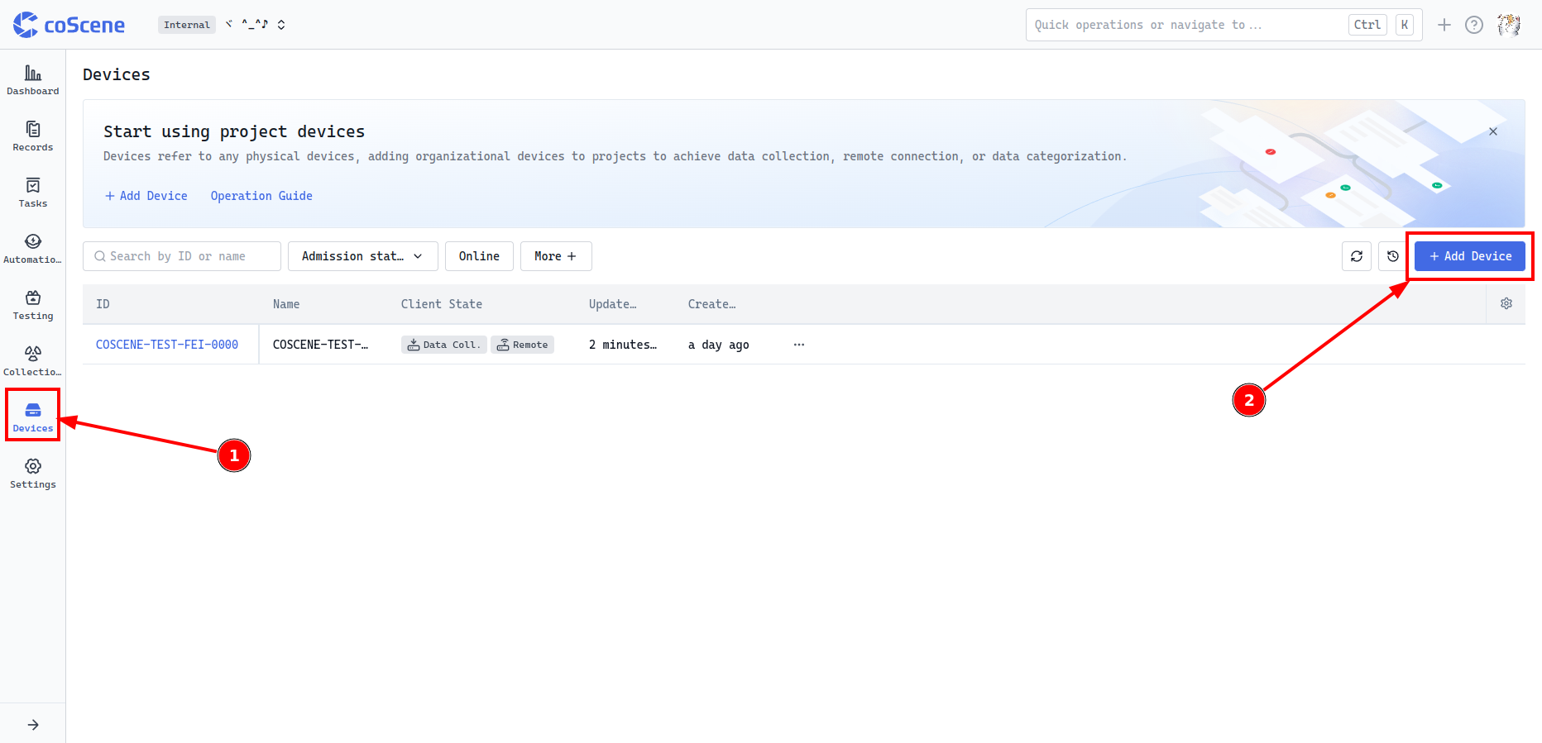This screenshot has height=743, width=1542.
Task: Click the plus icon in header
Action: click(1444, 25)
